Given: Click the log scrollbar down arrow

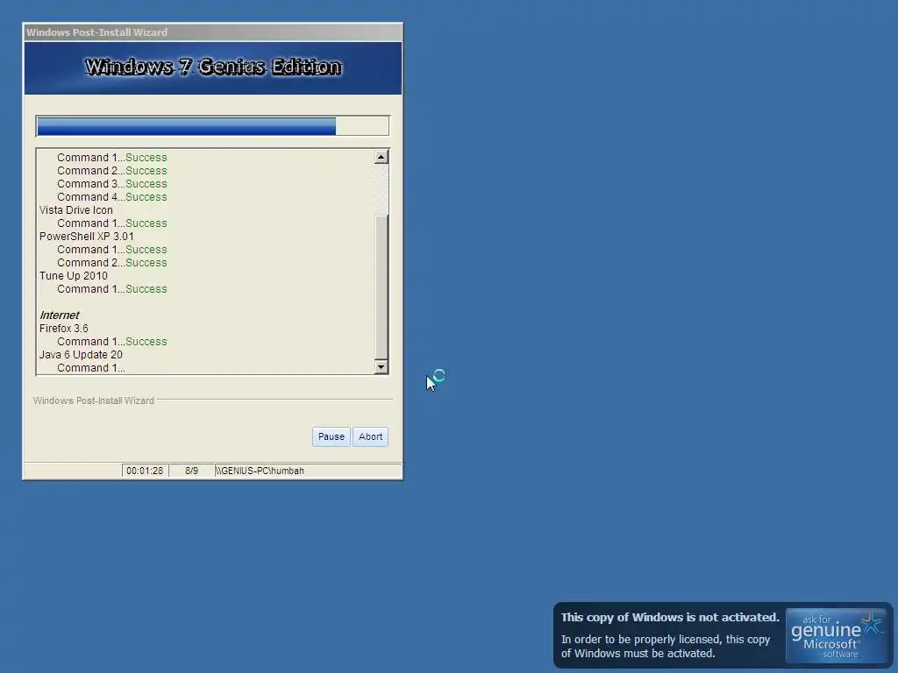Looking at the screenshot, I should click(x=381, y=367).
